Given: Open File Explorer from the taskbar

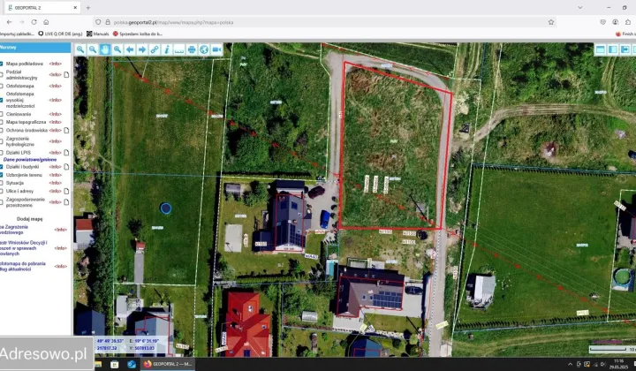Looking at the screenshot, I should (98, 364).
